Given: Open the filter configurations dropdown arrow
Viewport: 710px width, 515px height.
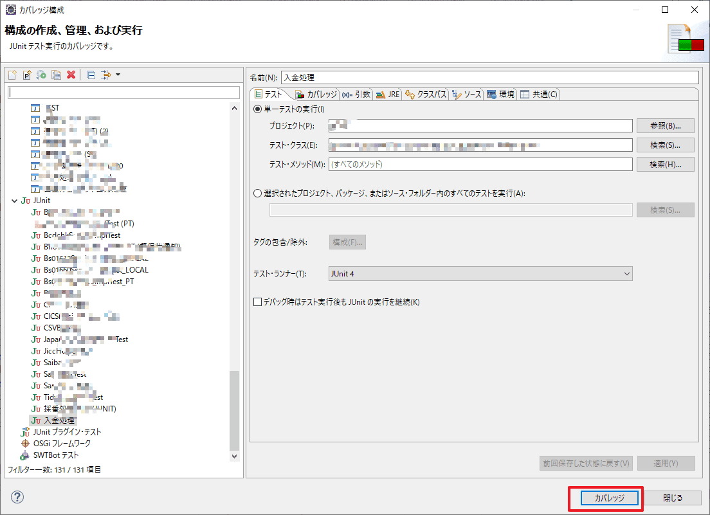Looking at the screenshot, I should [x=118, y=75].
